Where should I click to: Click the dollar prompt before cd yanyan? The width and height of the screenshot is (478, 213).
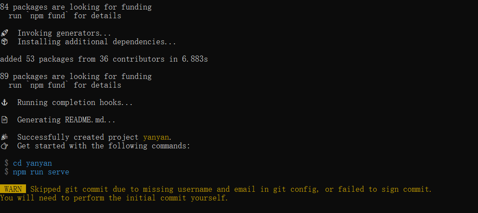[7, 163]
